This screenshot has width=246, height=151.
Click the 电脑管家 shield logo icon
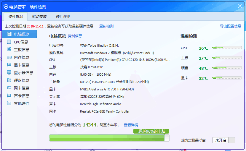[x=6, y=7]
